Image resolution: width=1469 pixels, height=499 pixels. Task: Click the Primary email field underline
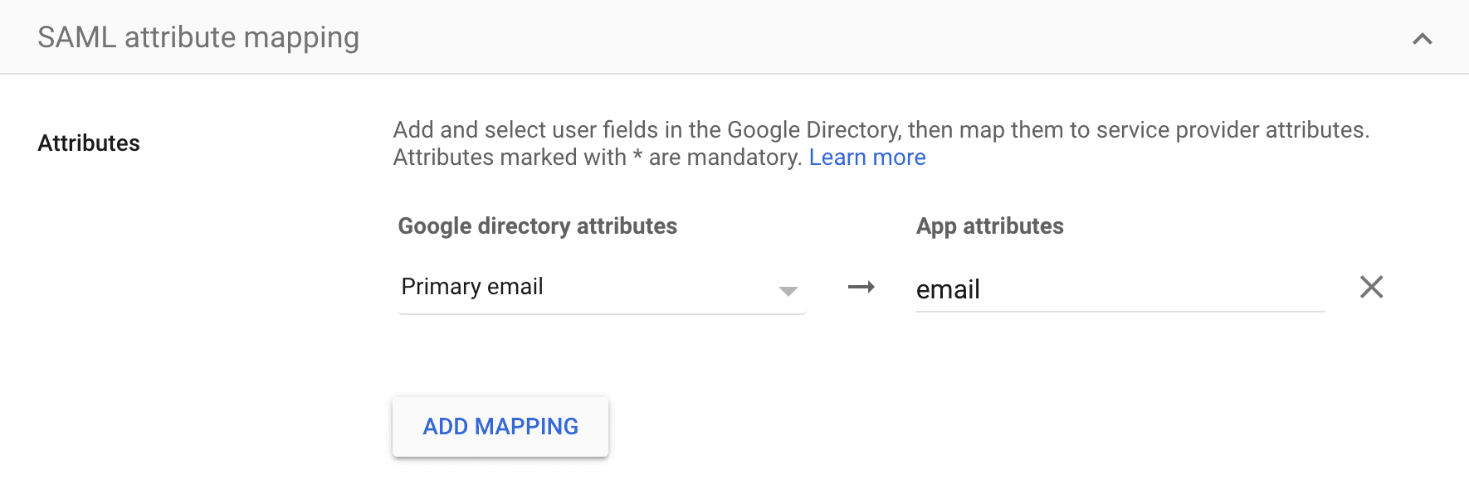(601, 313)
